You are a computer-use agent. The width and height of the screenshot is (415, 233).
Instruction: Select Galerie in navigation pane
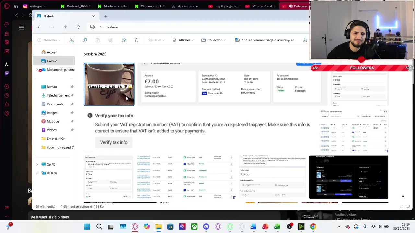coord(53,61)
